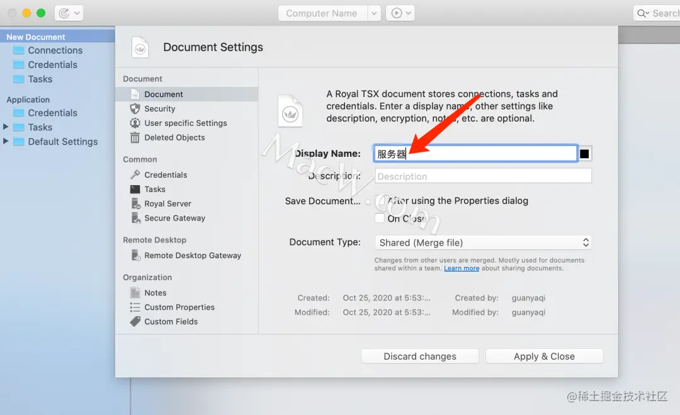Click the Display Name input field
This screenshot has height=415, width=680.
coord(475,154)
